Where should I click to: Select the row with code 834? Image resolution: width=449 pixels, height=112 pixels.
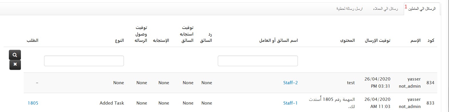pos(230,83)
